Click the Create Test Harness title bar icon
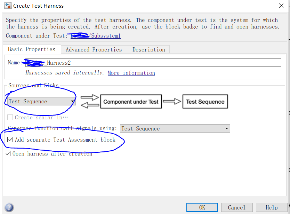The height and width of the screenshot is (214, 290). [8, 6]
